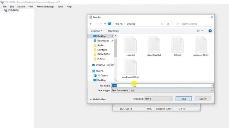The width and height of the screenshot is (229, 128).
Task: Open the Edit menu
Action: (12, 6)
